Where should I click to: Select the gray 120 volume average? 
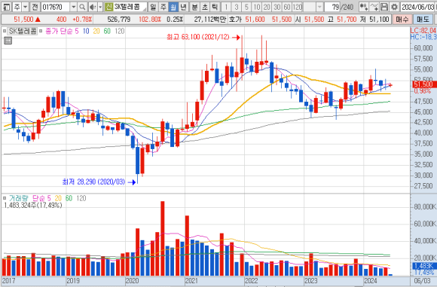(x=81, y=198)
